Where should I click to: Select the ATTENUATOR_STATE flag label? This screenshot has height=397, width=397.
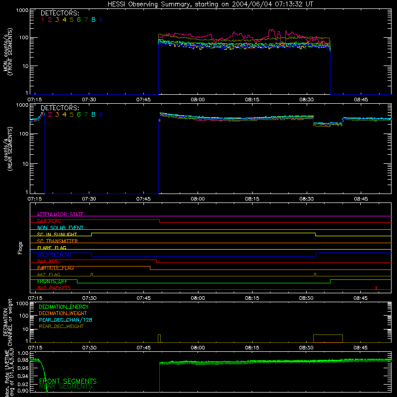[x=60, y=214]
